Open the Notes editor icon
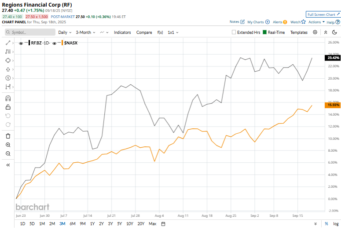Image resolution: width=341 pixels, height=230 pixels. pyautogui.click(x=242, y=22)
